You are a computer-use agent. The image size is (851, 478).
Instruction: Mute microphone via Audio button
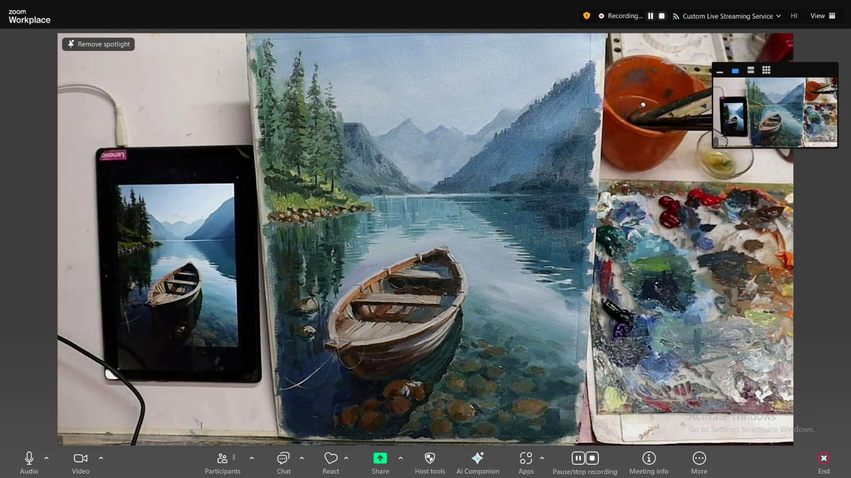pos(29,463)
